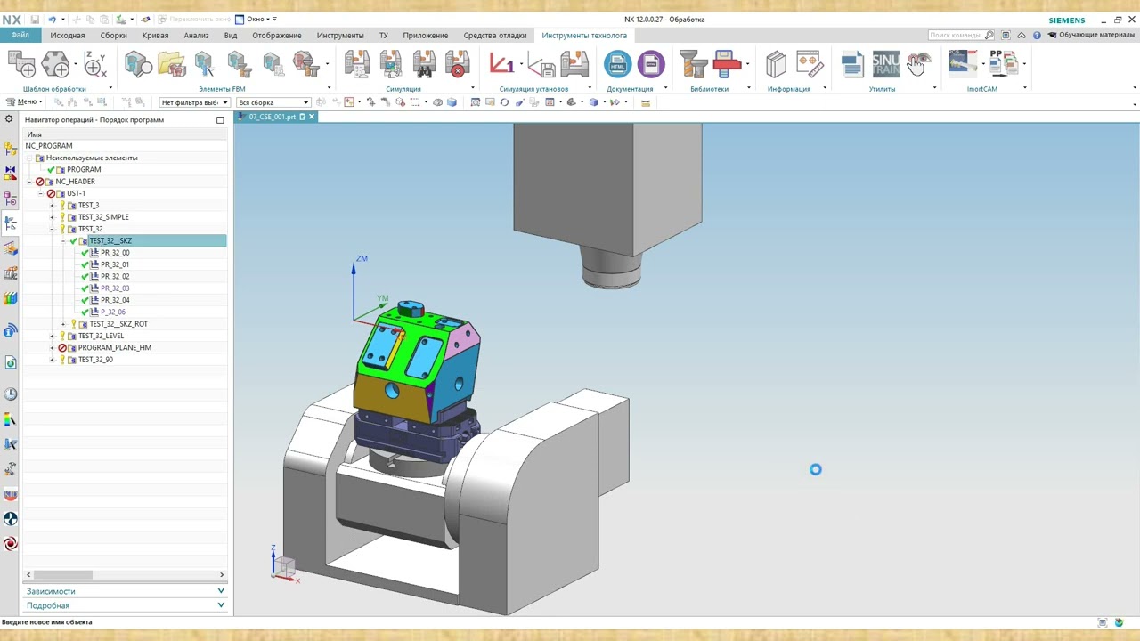Click the red L1 setup simulation icon
1140x641 pixels.
coord(501,64)
